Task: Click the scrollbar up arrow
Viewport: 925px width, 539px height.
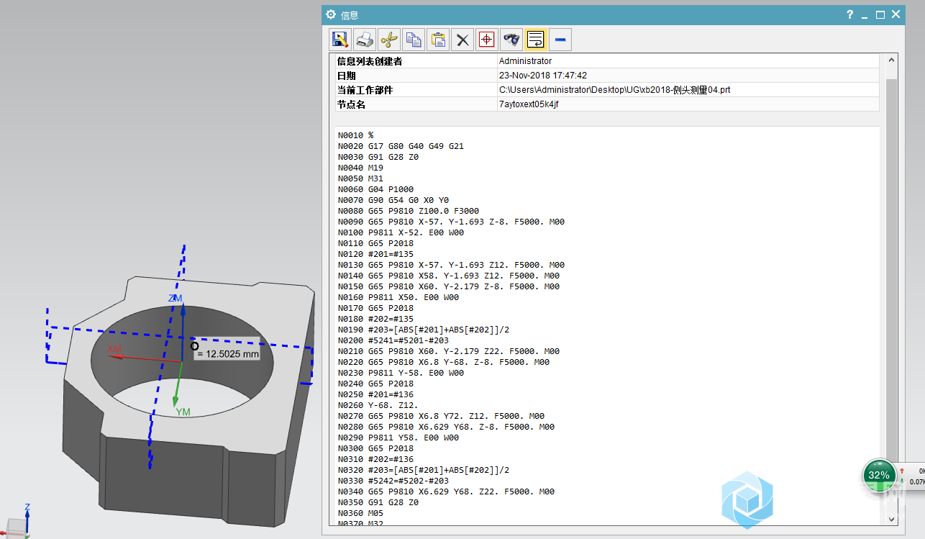Action: click(892, 61)
